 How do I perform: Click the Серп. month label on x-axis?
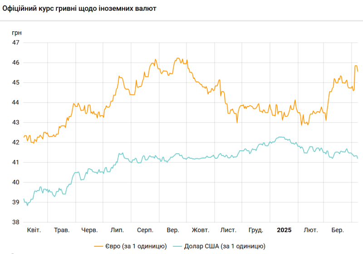tap(145, 230)
